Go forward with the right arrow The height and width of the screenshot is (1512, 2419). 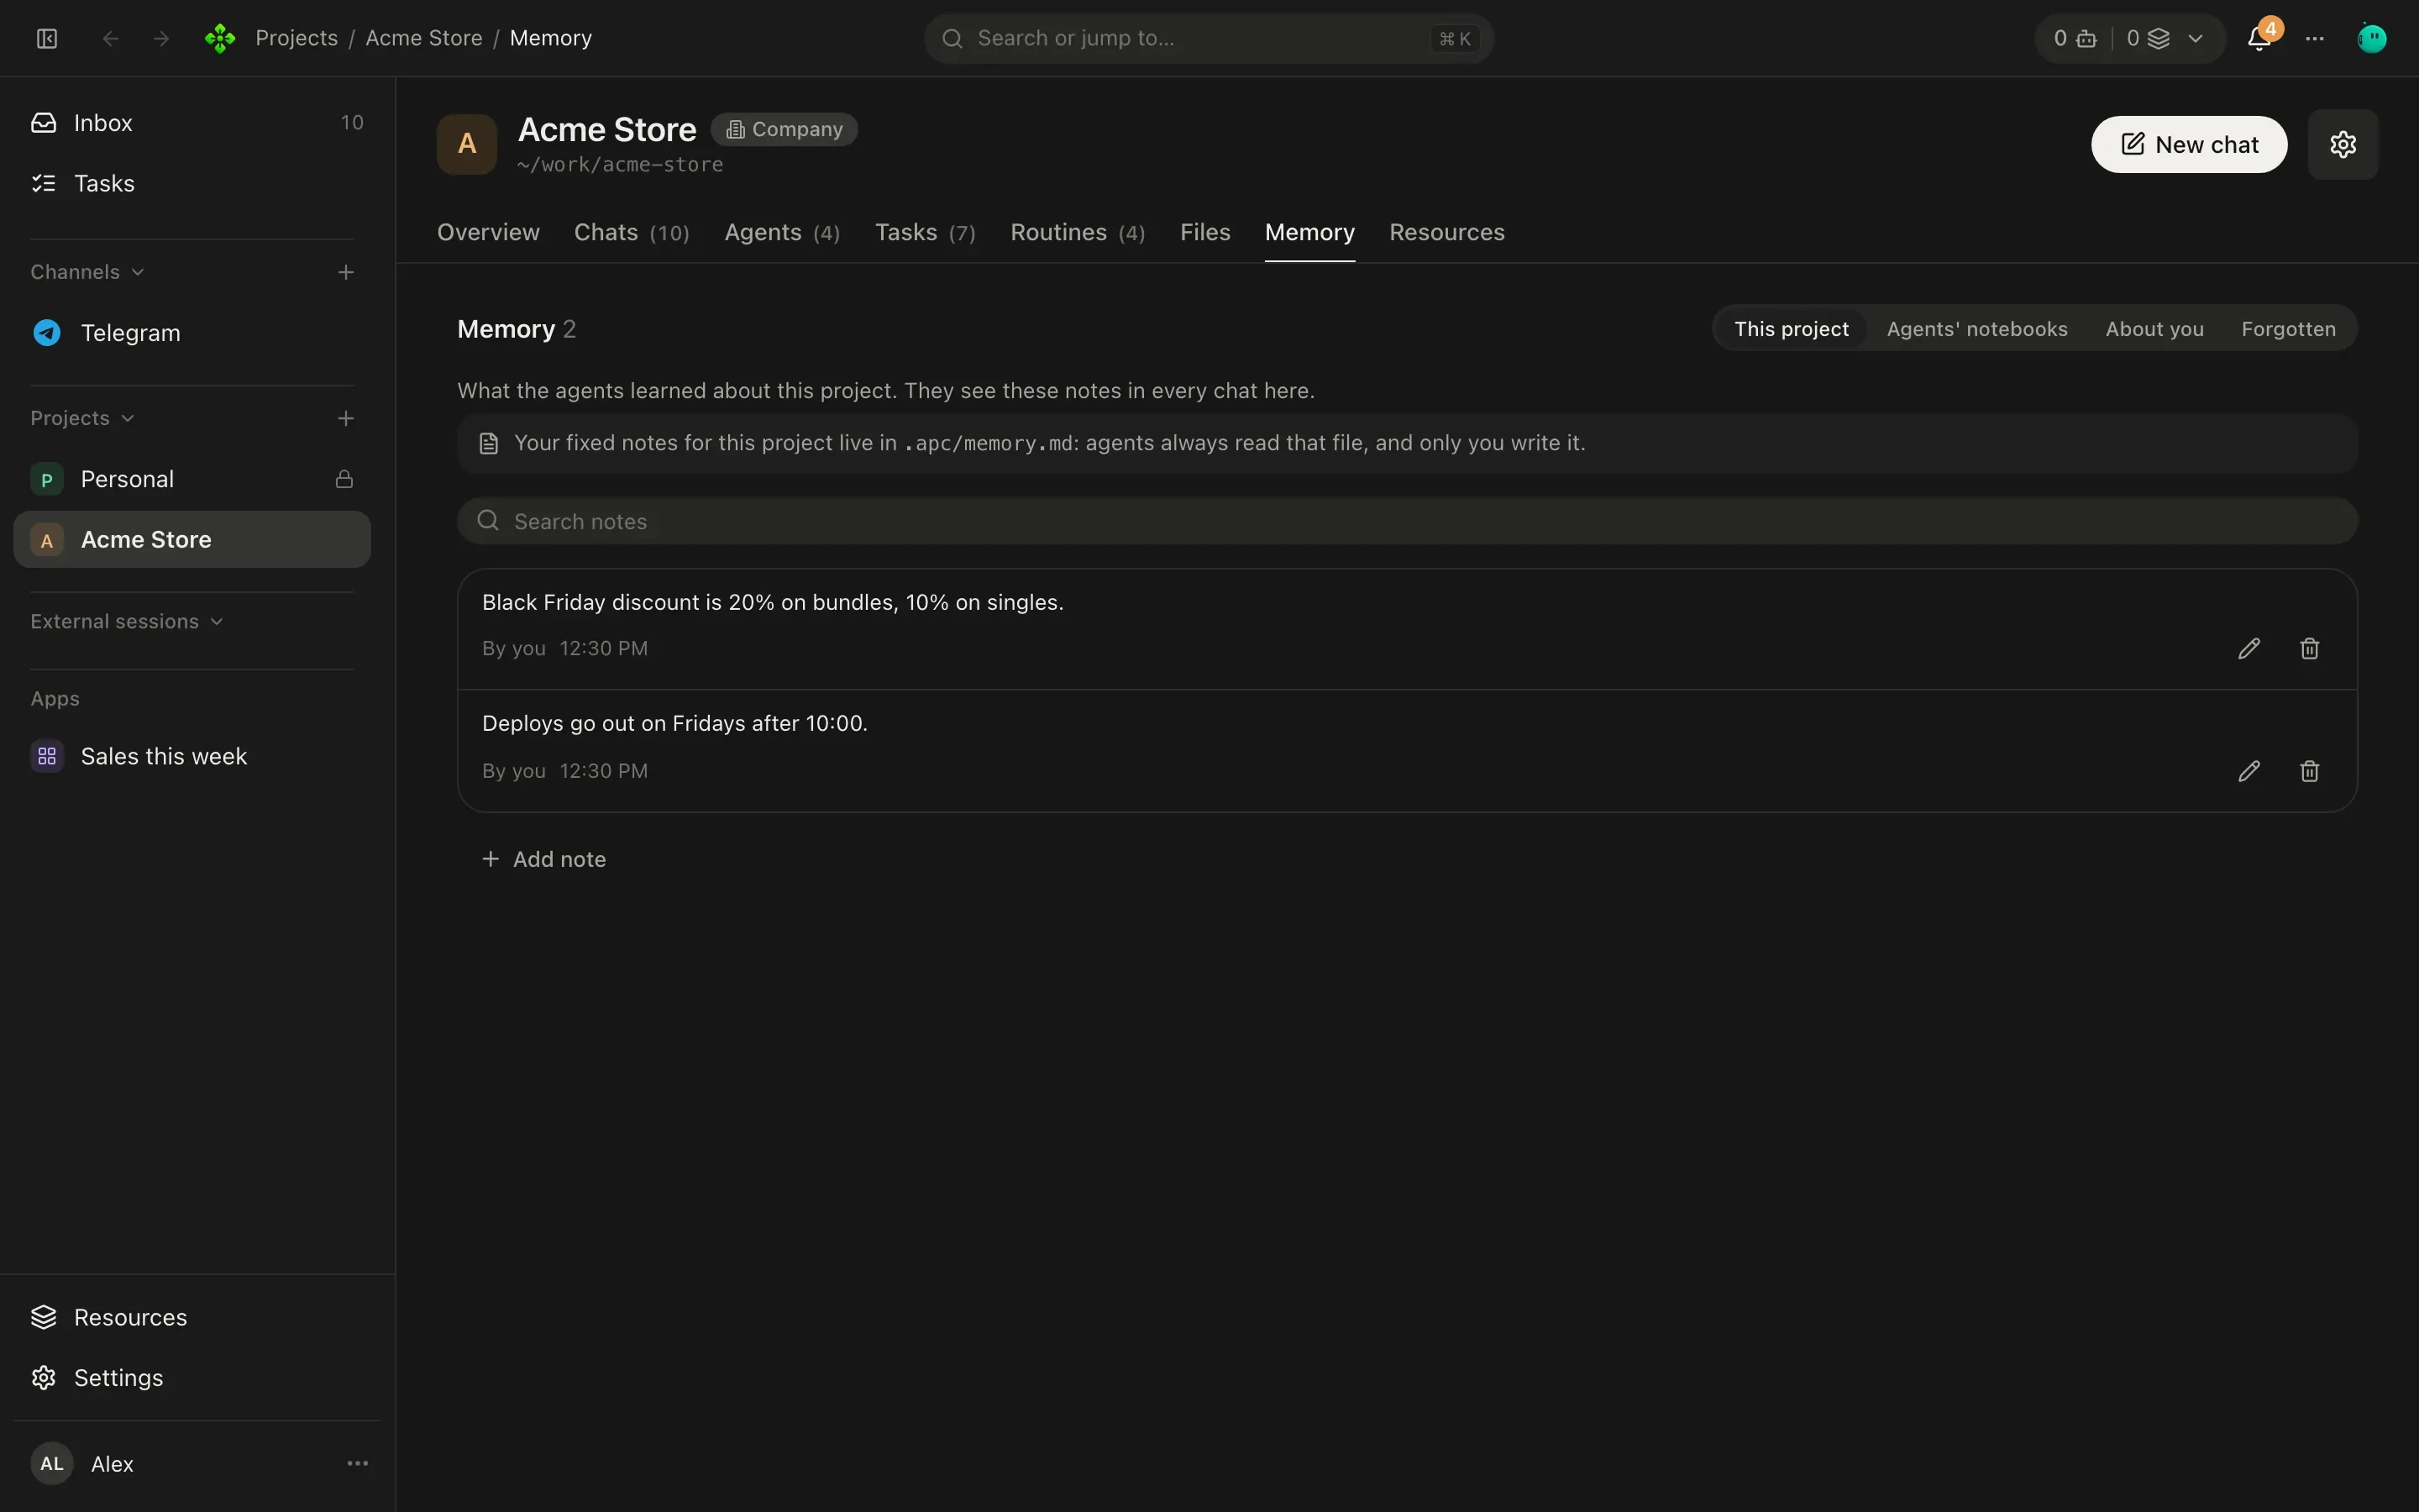161,38
